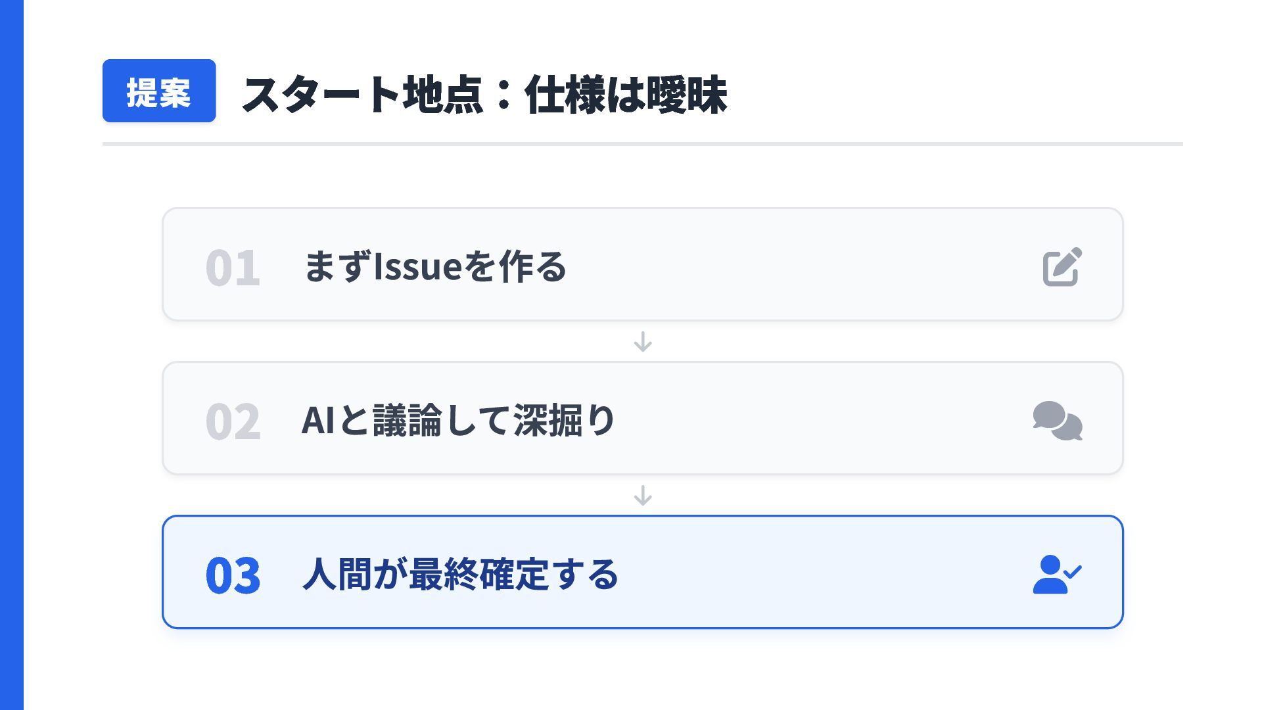Click the gray step number 01

(233, 268)
